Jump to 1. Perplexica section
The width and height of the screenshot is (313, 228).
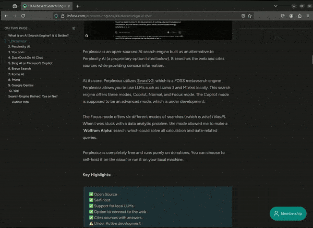(17, 41)
